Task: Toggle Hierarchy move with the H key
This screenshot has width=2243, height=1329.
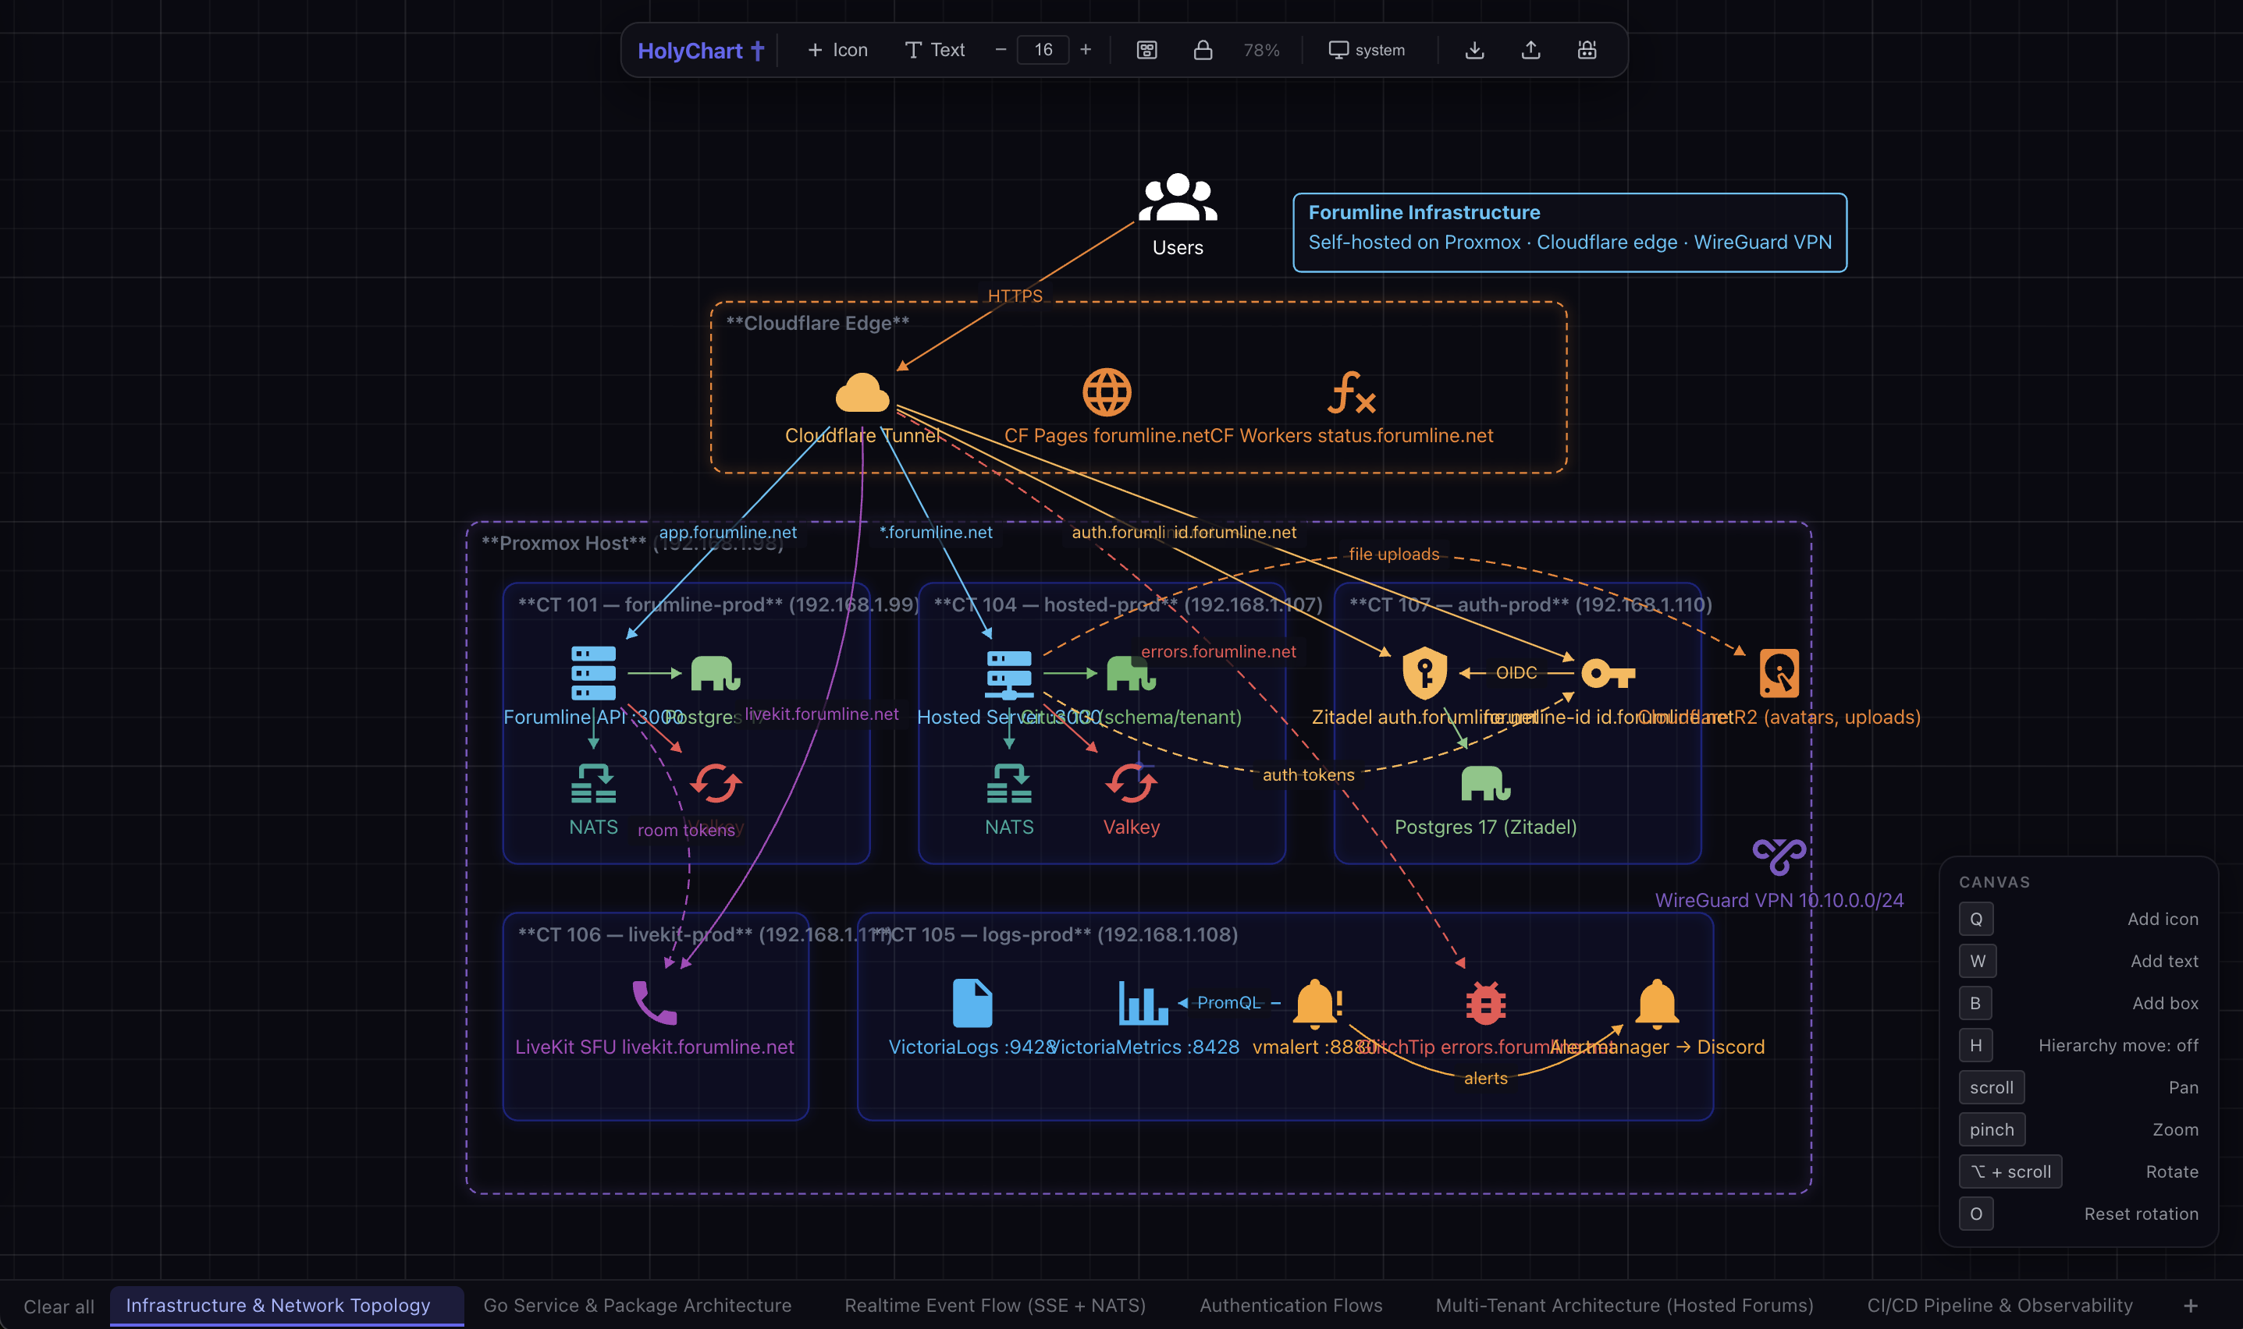Action: coord(1975,1045)
